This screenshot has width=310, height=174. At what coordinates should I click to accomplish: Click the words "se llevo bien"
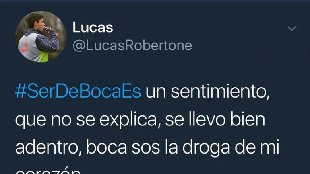tap(215, 119)
